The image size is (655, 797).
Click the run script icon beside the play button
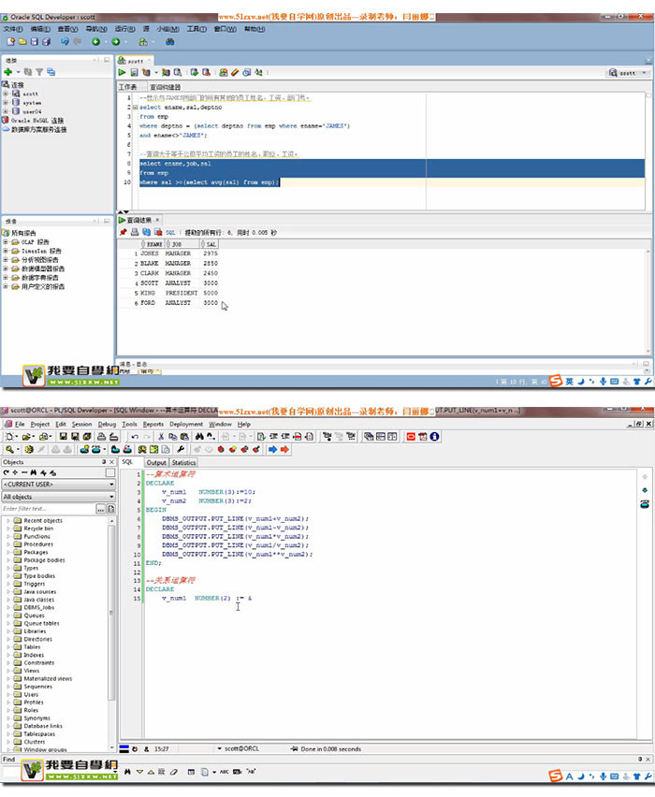point(134,73)
